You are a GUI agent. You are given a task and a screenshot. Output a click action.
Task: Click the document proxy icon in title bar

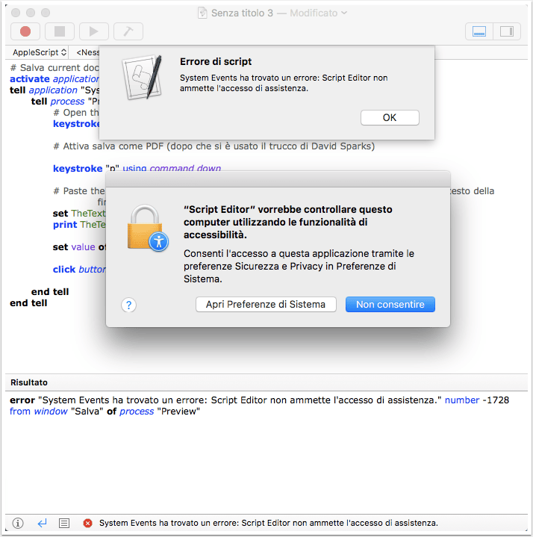pyautogui.click(x=202, y=13)
